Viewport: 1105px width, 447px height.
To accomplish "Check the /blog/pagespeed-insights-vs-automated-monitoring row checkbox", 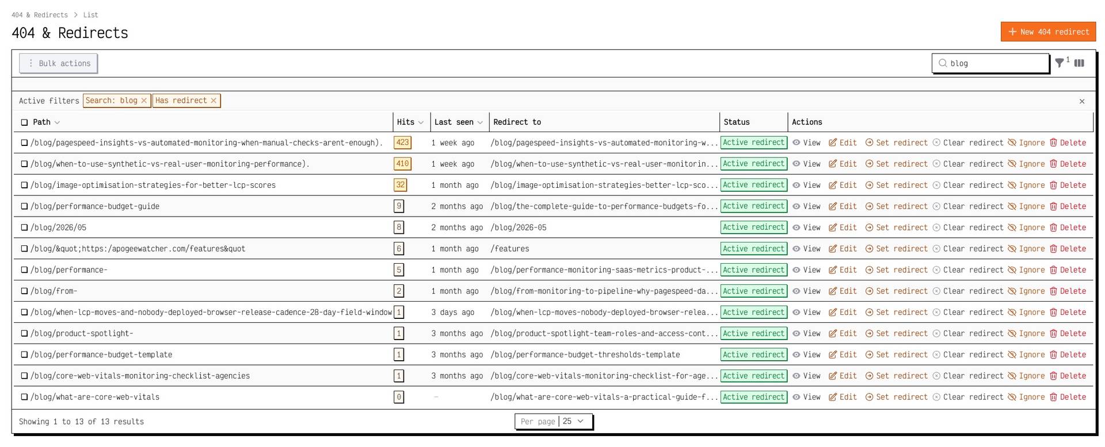I will (x=24, y=143).
